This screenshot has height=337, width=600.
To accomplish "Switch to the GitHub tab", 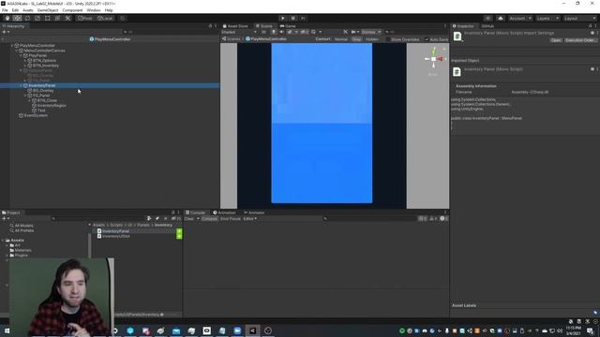I will pos(487,26).
